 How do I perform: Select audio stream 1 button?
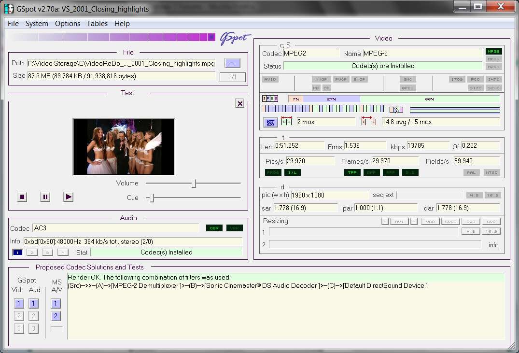click(x=17, y=253)
